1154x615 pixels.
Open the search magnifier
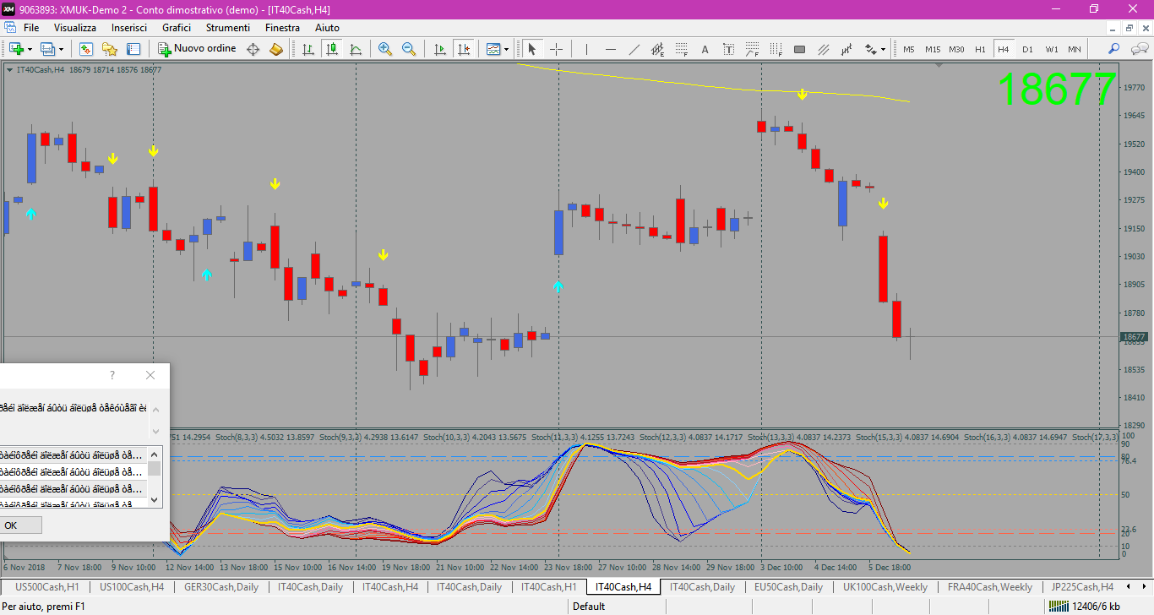pos(1114,49)
